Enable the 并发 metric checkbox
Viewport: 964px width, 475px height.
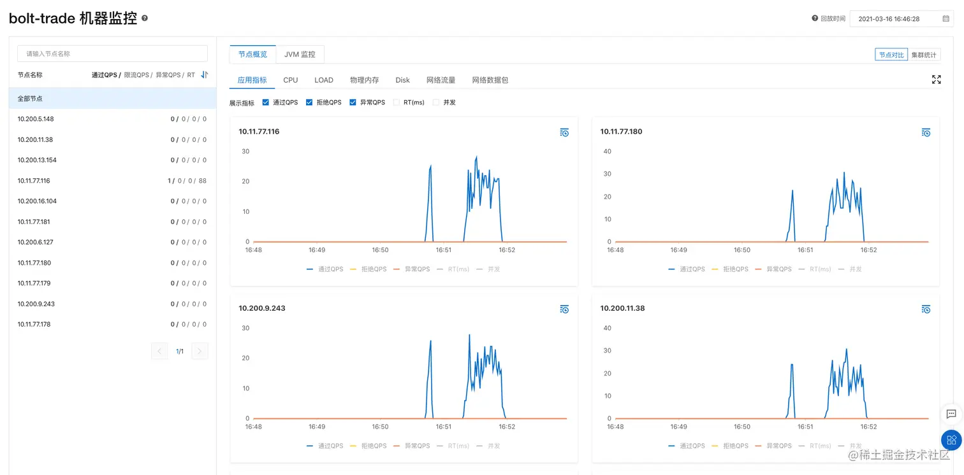tap(437, 102)
